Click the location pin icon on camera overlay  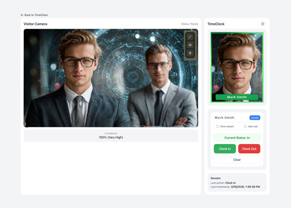click(190, 53)
